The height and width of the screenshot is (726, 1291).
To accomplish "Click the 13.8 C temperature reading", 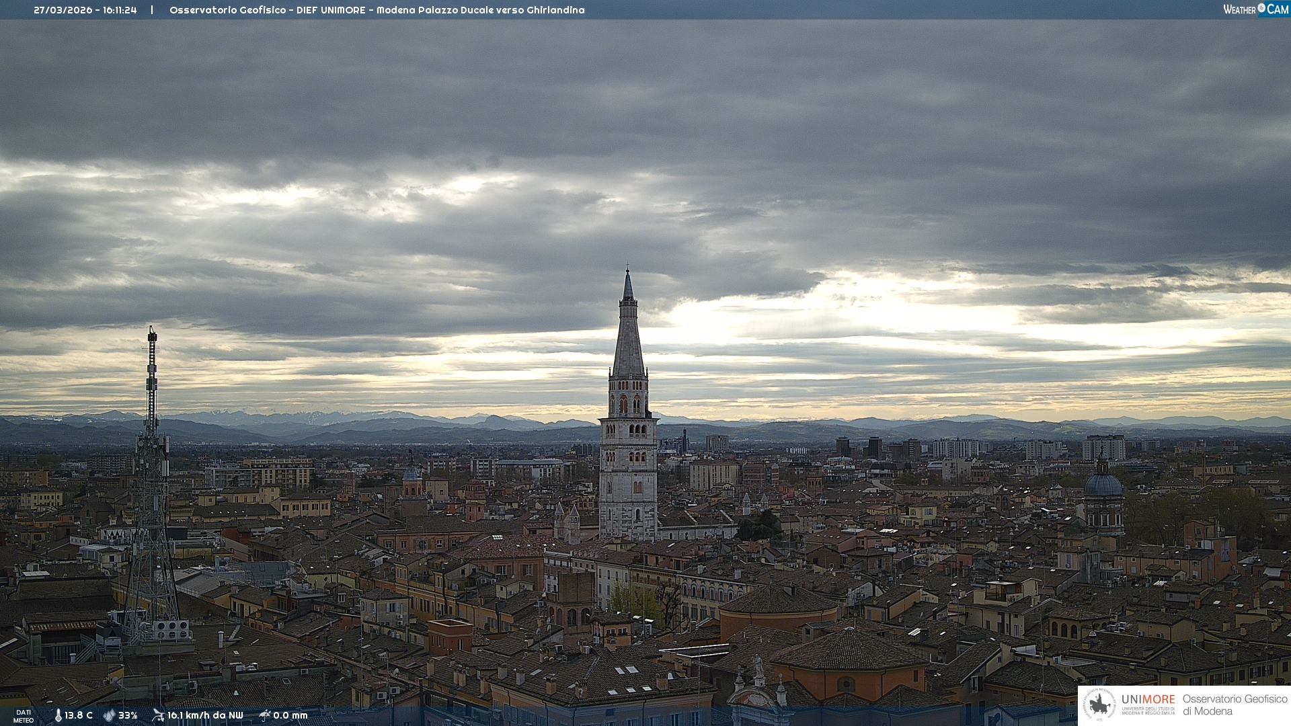I will (79, 715).
